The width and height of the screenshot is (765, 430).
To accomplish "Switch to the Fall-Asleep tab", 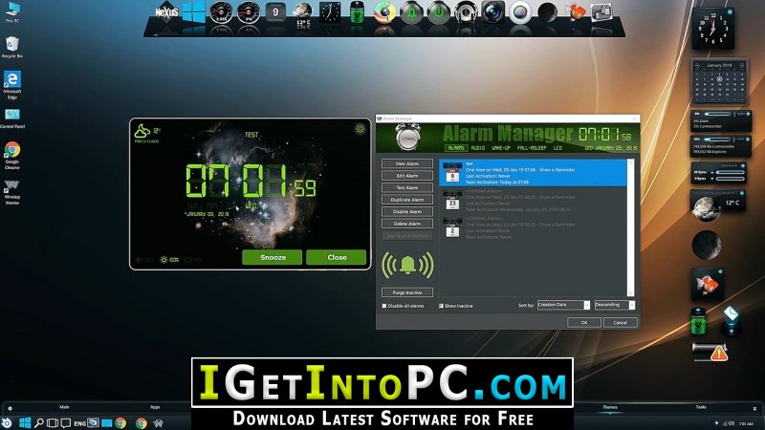I will [532, 148].
